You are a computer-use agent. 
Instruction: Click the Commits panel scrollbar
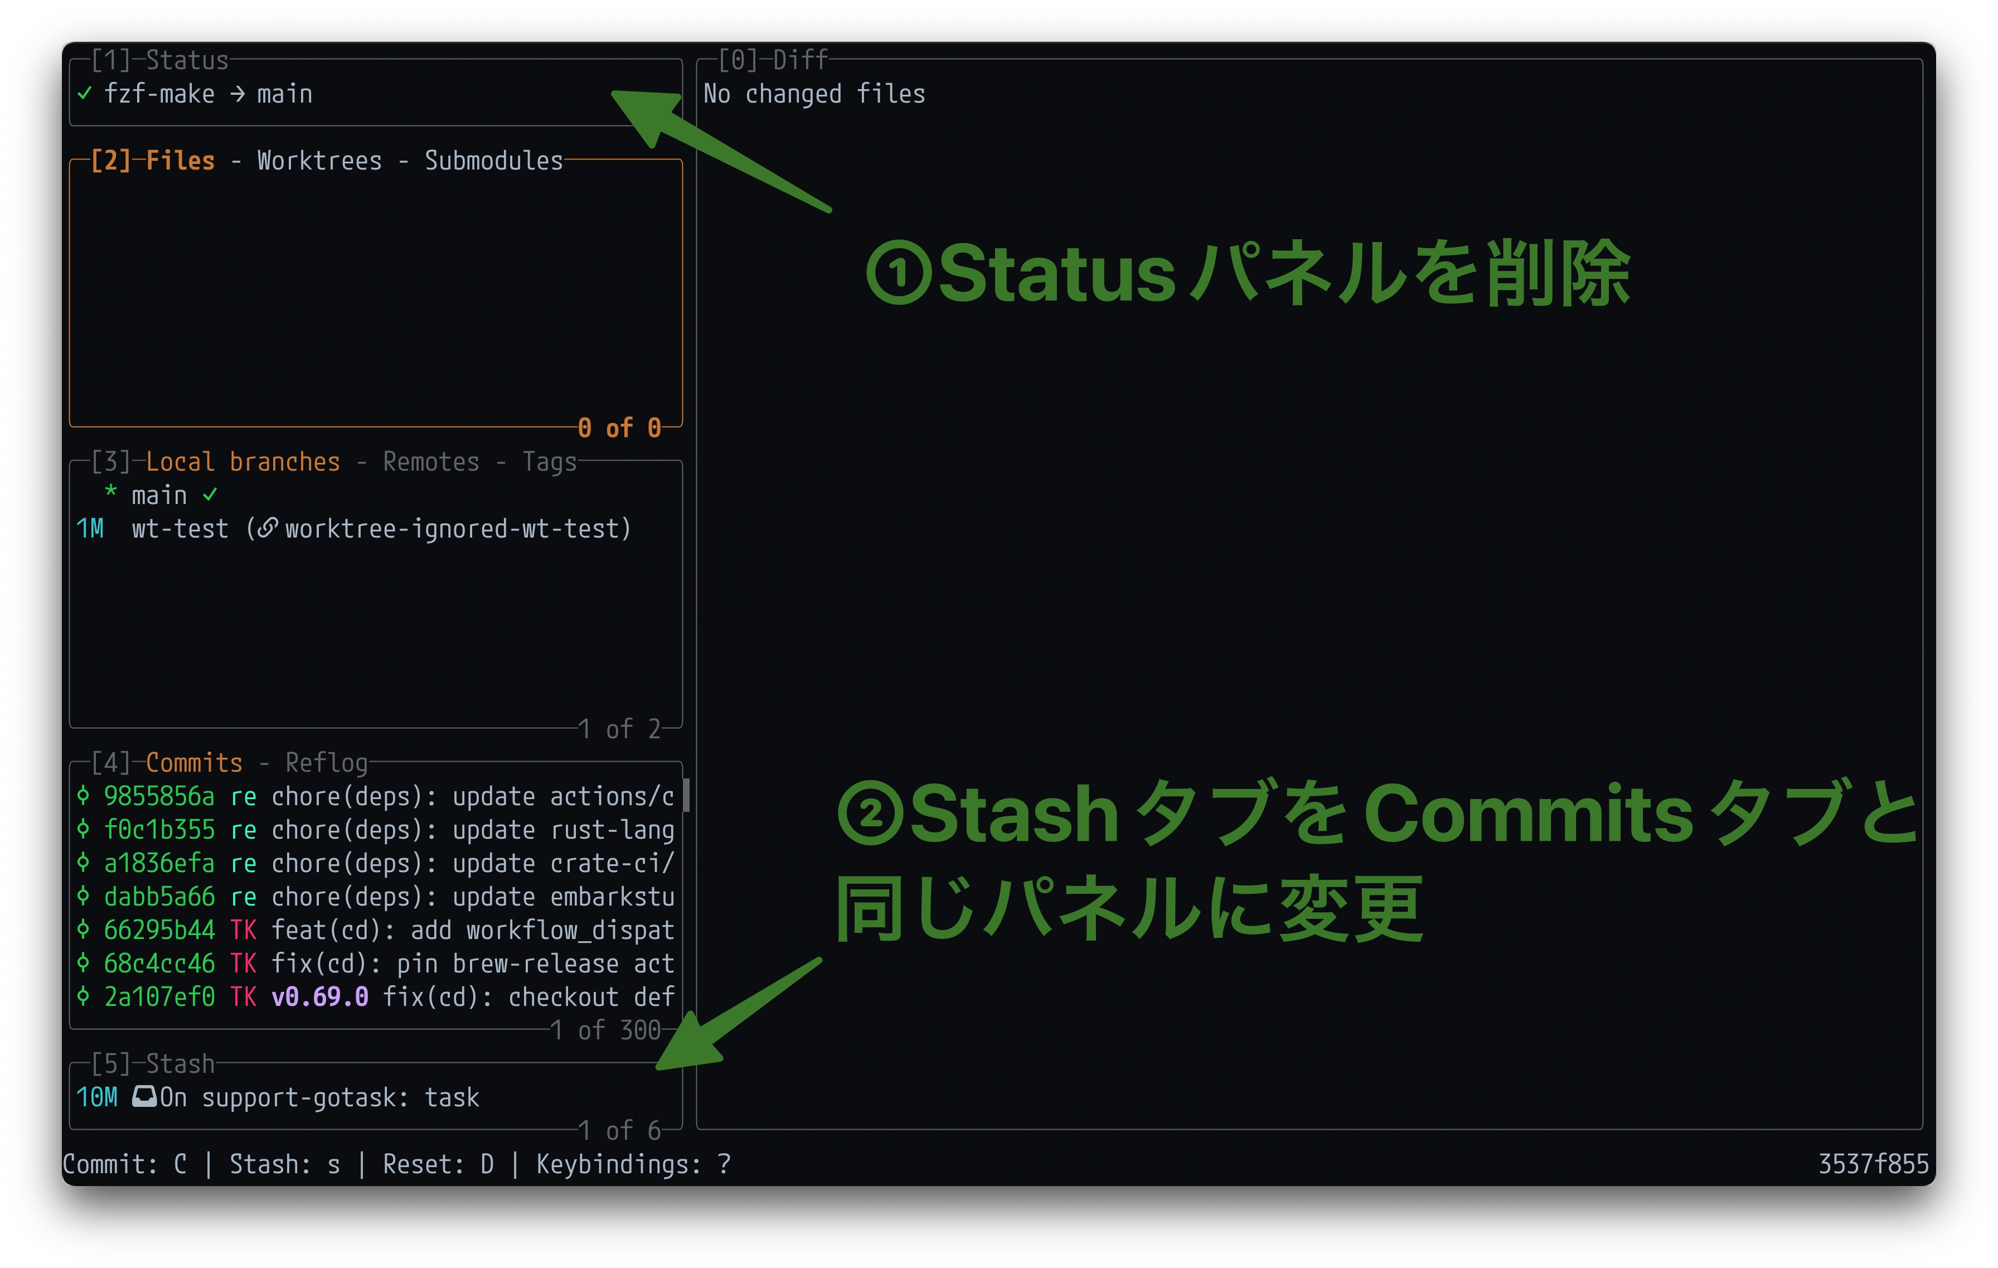point(686,795)
